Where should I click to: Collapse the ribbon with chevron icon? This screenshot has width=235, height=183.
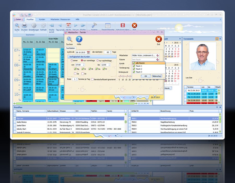(x=220, y=20)
